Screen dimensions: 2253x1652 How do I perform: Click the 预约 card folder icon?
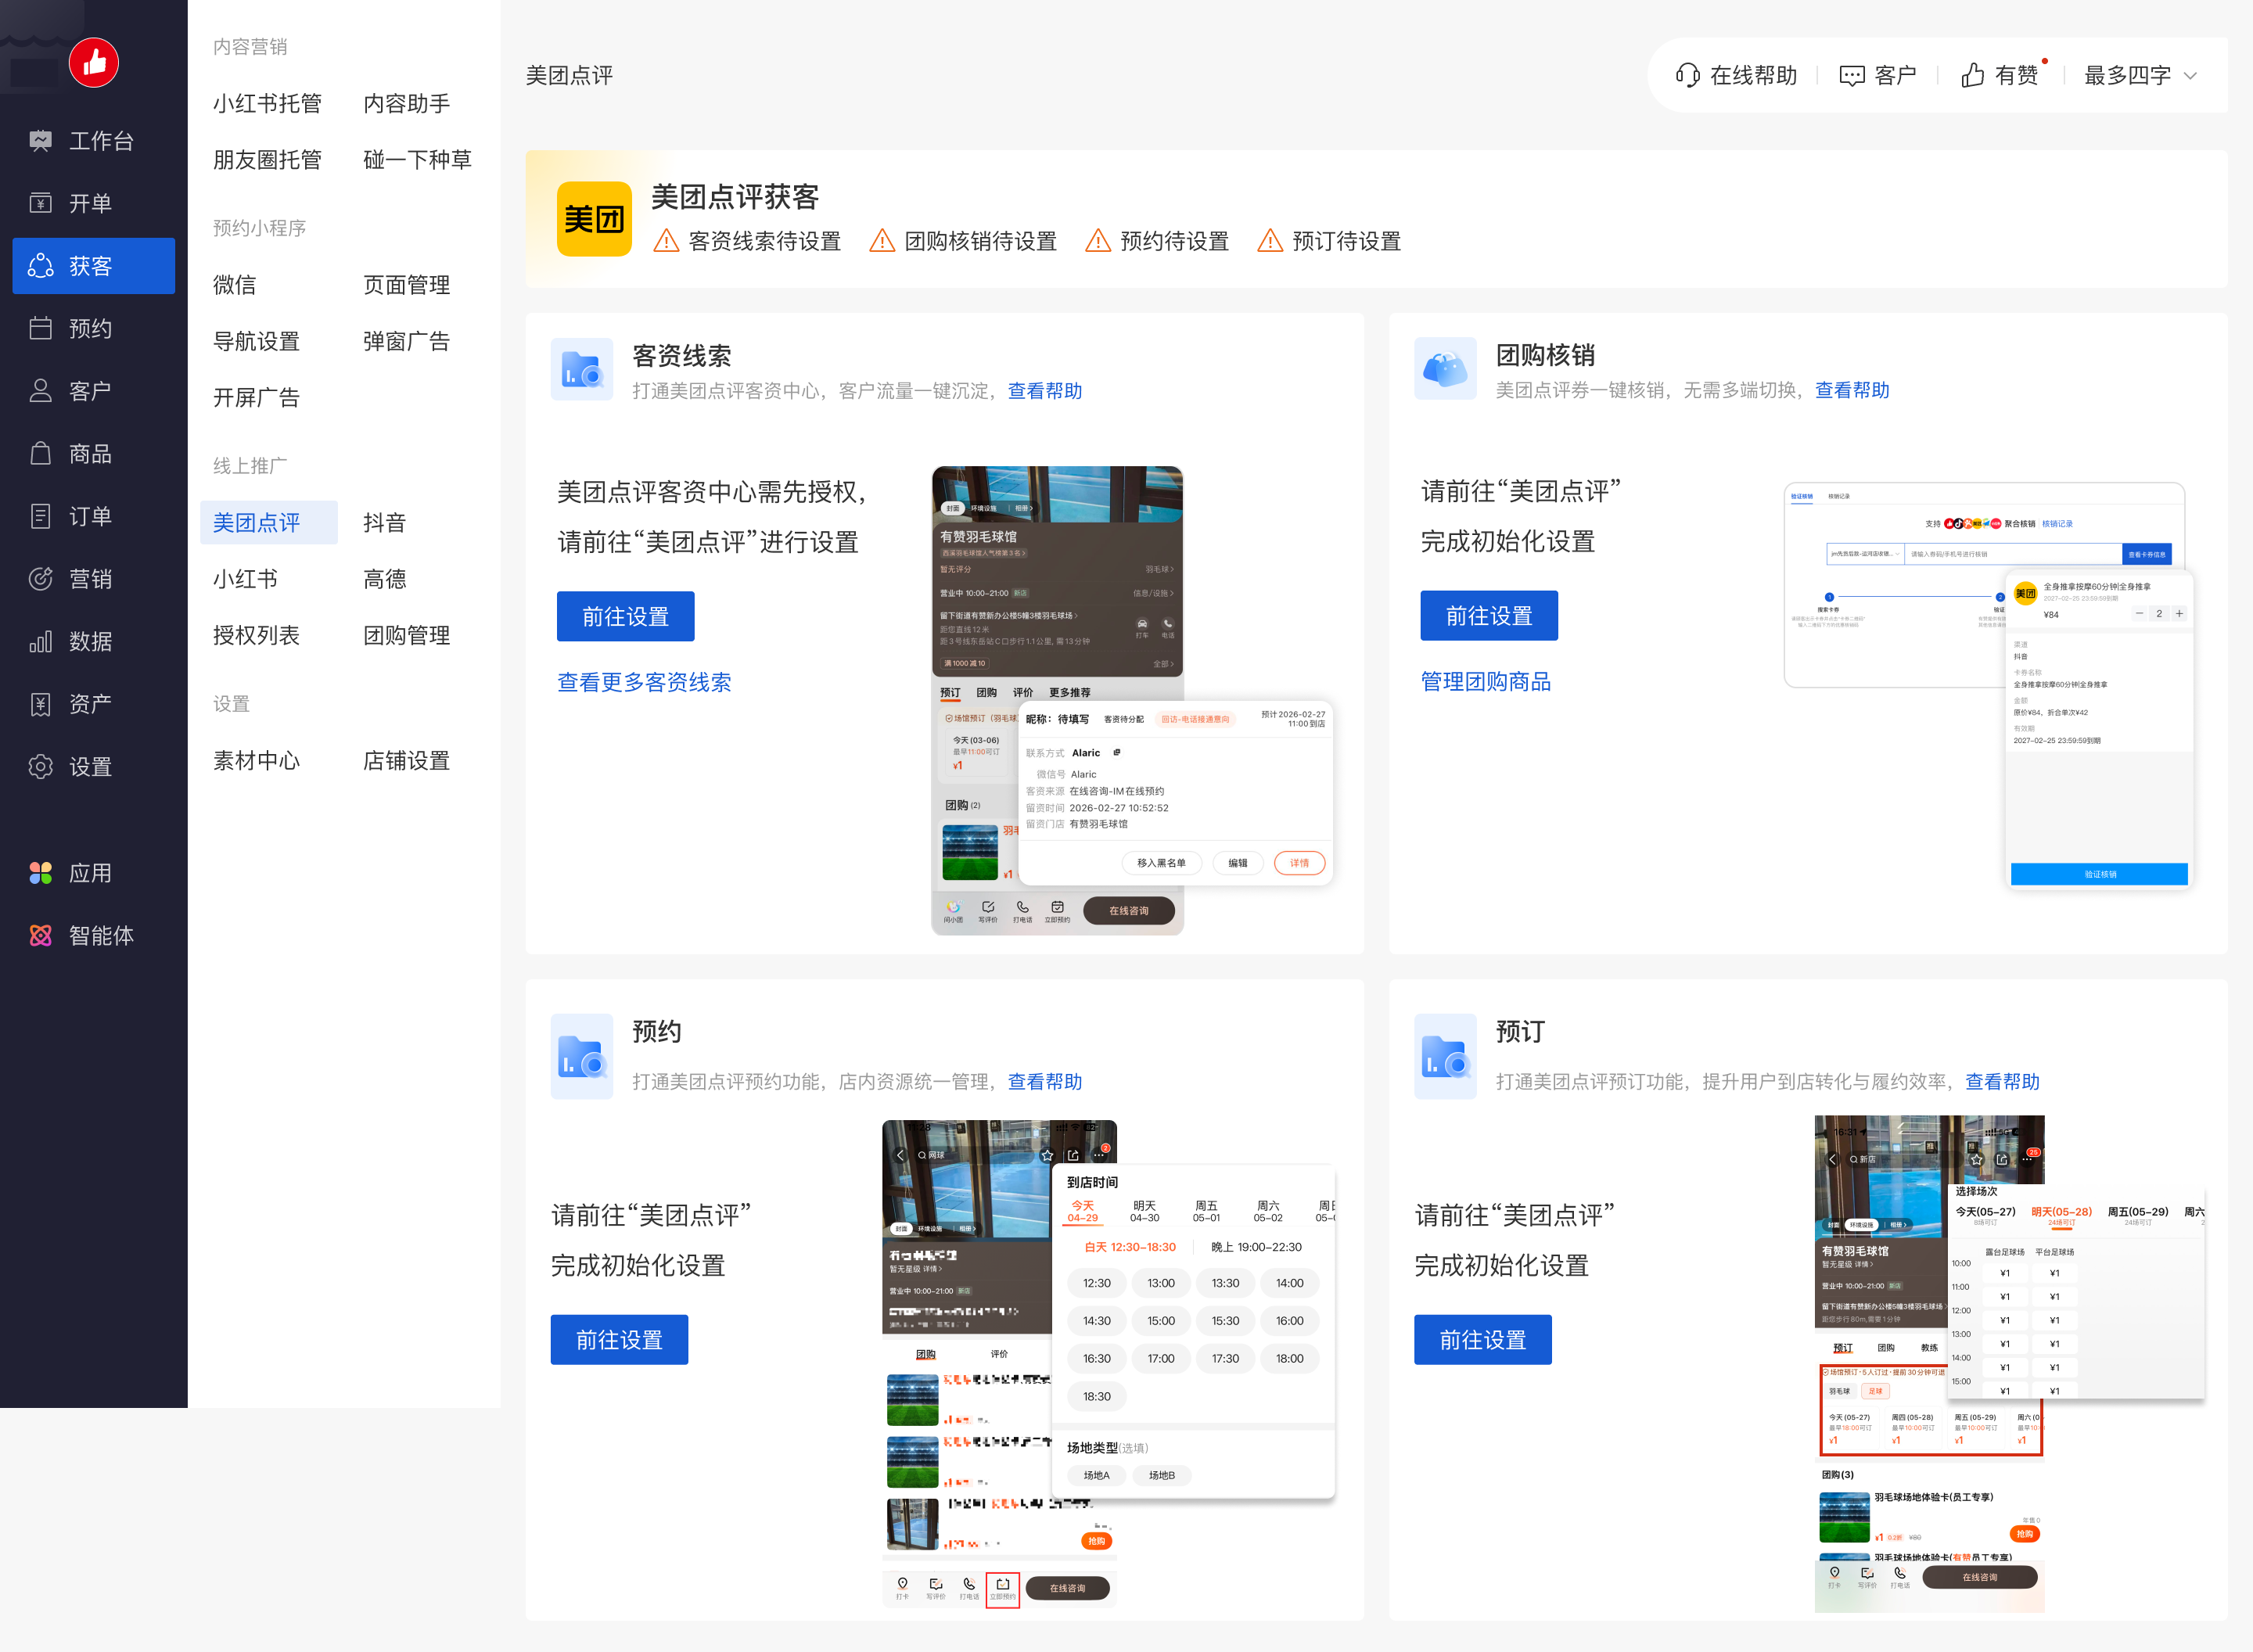pyautogui.click(x=582, y=1057)
